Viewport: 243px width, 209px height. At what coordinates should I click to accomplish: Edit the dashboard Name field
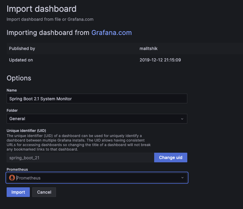tap(97, 98)
